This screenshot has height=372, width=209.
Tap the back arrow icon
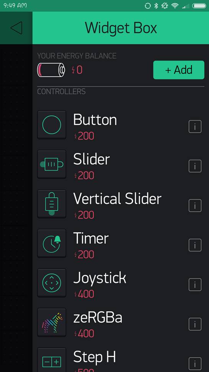pos(16,28)
